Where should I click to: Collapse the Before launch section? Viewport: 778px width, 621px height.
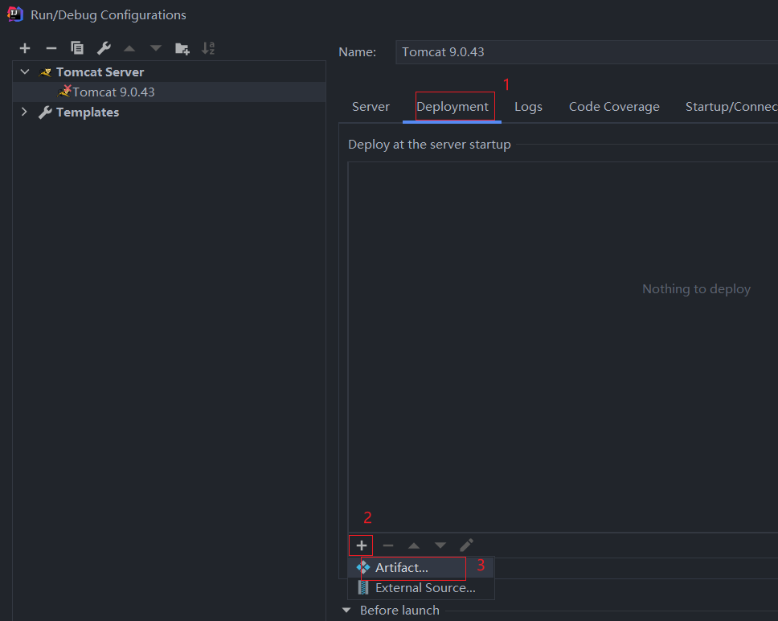(346, 610)
